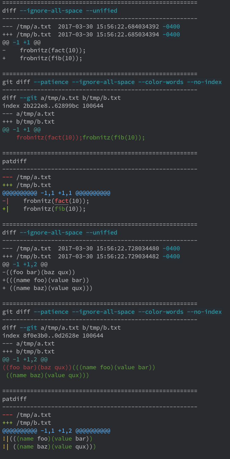230x459 pixels.
Task: Click the blue '@@@@@@@@@@ -1,1 +1,1' hunk header
Action: click(56, 193)
